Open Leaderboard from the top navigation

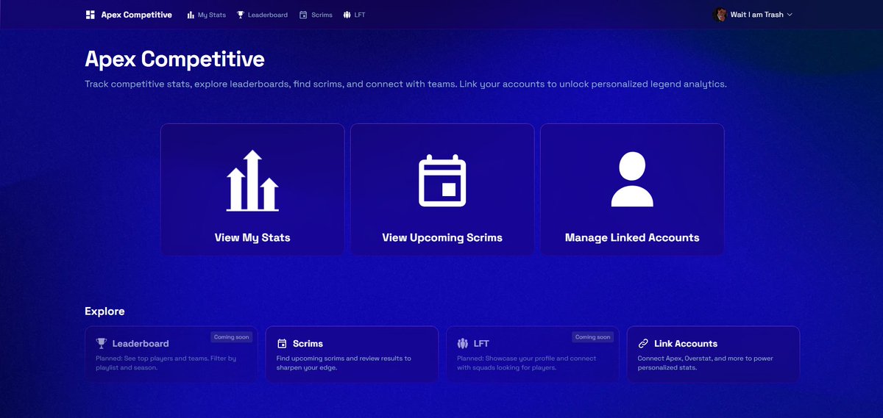point(262,15)
